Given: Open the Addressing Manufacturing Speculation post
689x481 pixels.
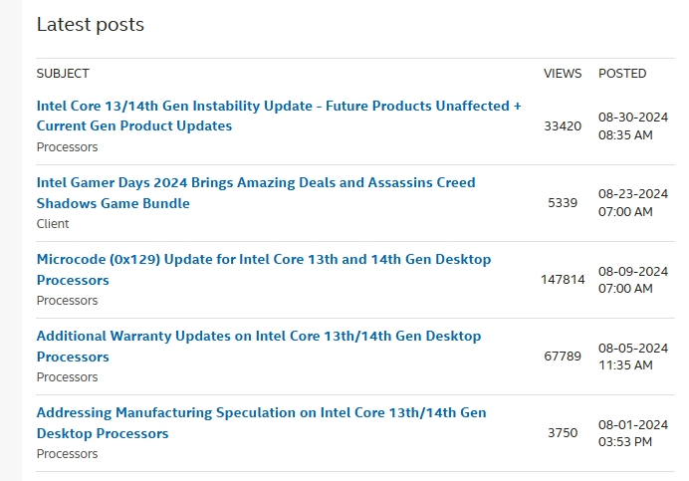Looking at the screenshot, I should click(261, 412).
